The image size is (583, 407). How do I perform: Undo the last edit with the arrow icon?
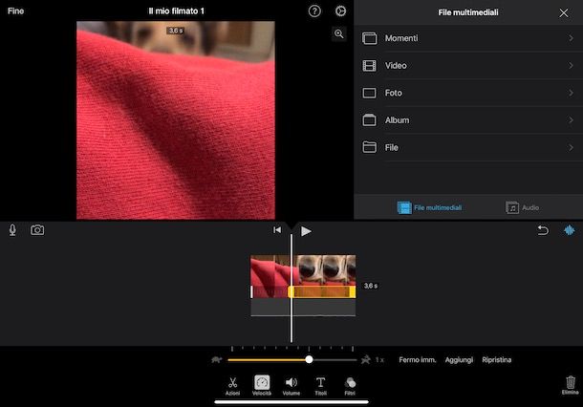point(543,230)
